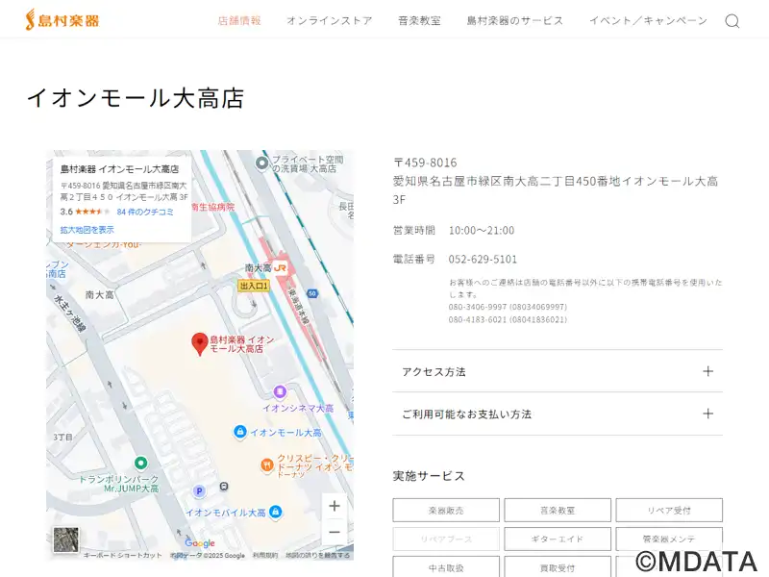Open the search magnifier icon
Image resolution: width=769 pixels, height=577 pixels.
coord(732,20)
